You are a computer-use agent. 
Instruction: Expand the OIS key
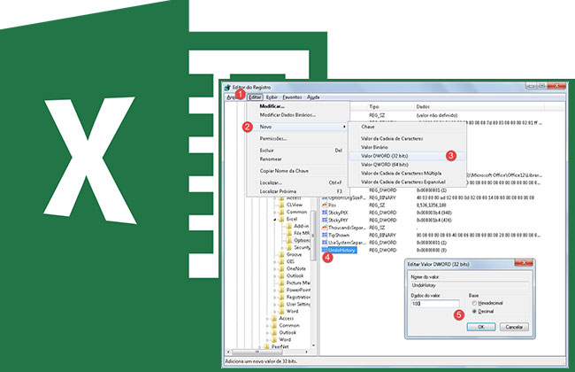[274, 262]
